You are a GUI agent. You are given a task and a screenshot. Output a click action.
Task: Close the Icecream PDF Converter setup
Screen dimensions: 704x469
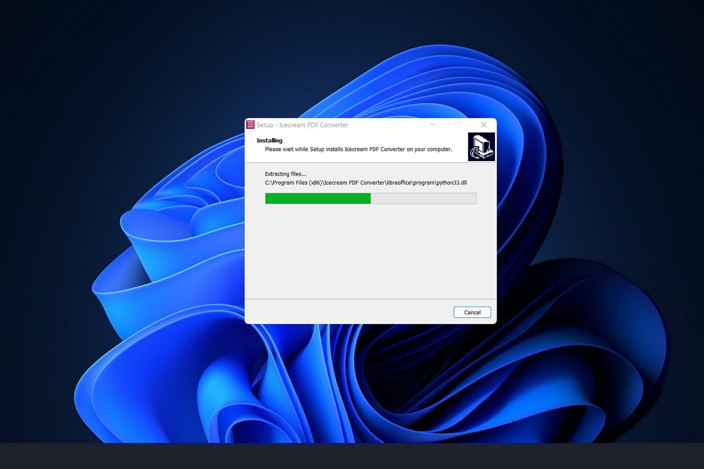[x=484, y=125]
